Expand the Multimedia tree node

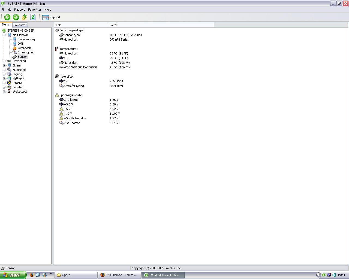[4, 70]
